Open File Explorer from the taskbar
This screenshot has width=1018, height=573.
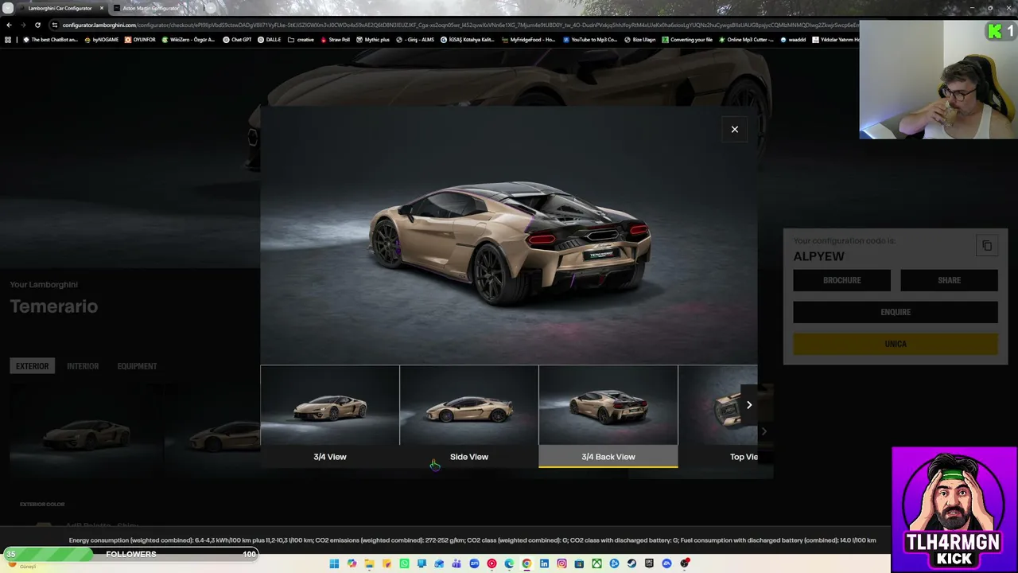369,563
